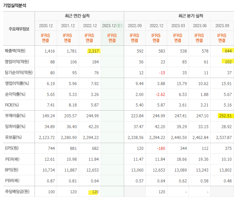This screenshot has height=197, width=234.
Task: Click the PBR value 0.48
Action: (228, 181)
